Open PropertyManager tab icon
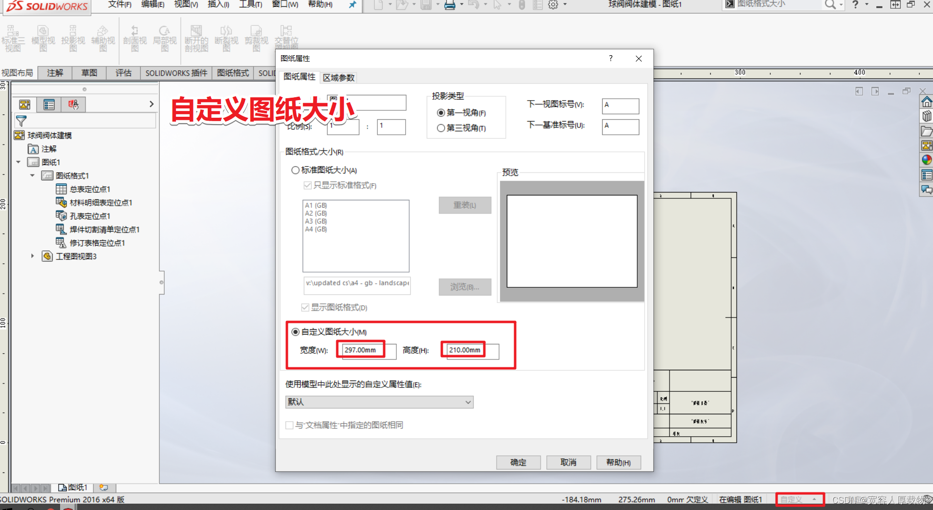 point(49,105)
